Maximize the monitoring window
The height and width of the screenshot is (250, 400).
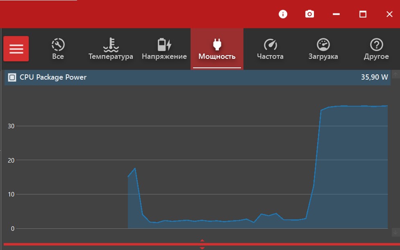click(363, 14)
